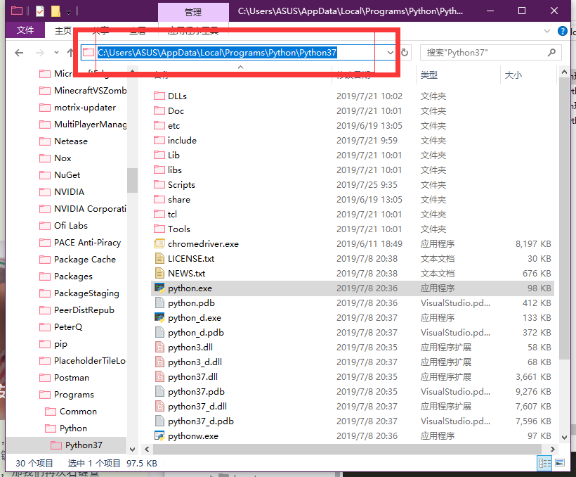Go up one folder level with up arrow

70,53
